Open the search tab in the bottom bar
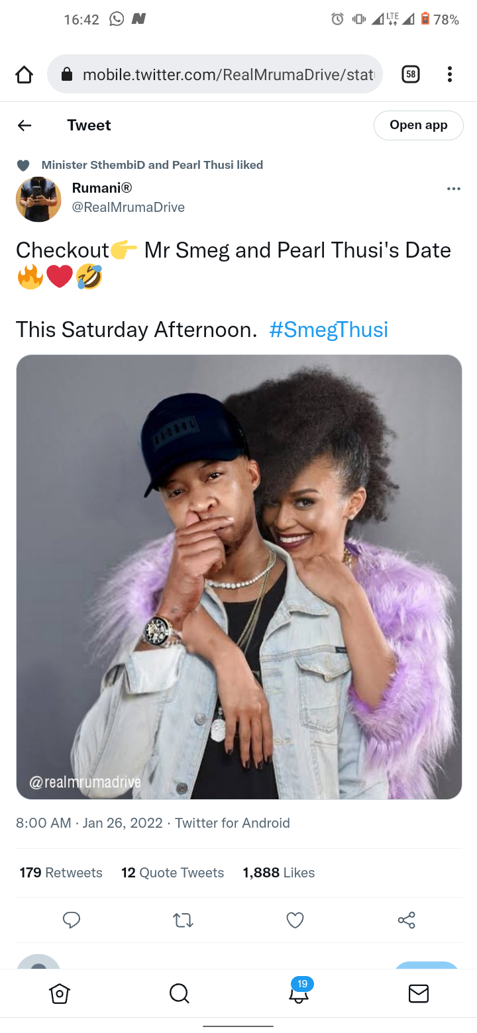The height and width of the screenshot is (1033, 477). tap(179, 993)
